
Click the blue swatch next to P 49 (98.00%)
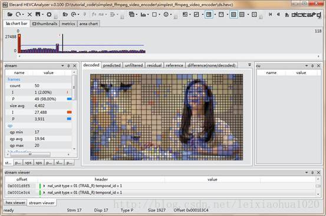point(69,99)
